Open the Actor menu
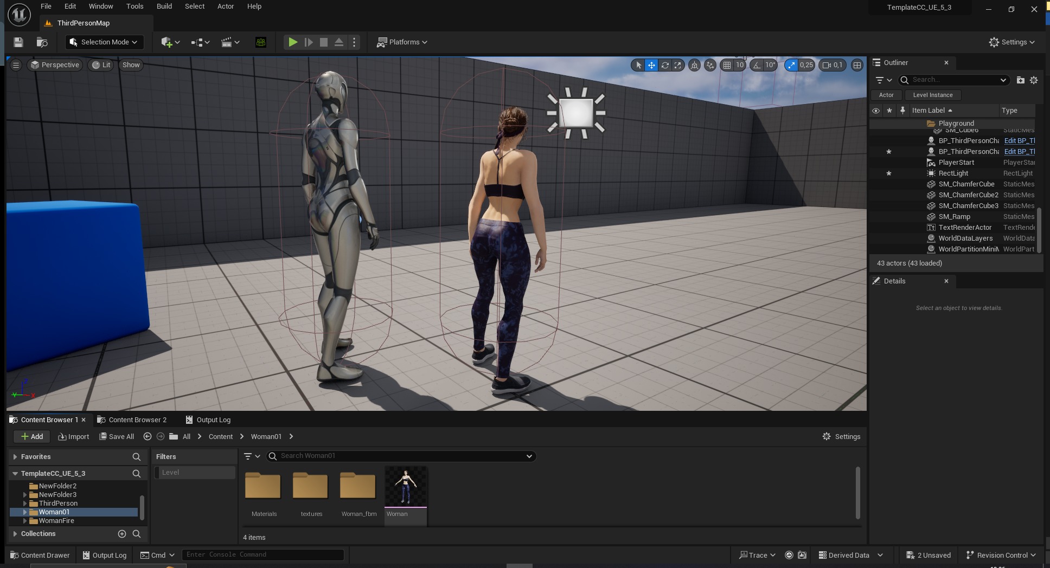1050x568 pixels. (x=226, y=7)
